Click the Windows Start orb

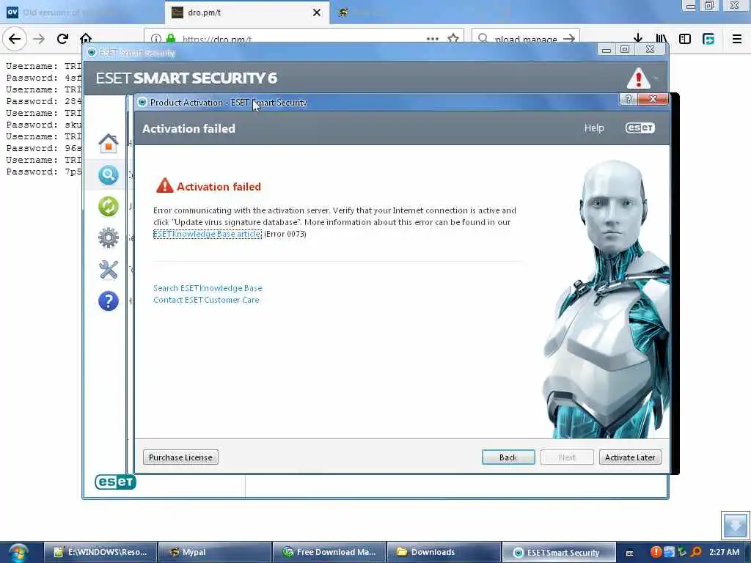coord(18,553)
